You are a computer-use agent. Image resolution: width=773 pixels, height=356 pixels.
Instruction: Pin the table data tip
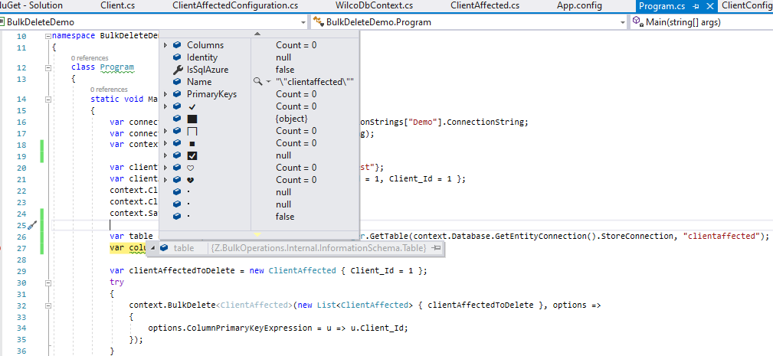click(436, 248)
